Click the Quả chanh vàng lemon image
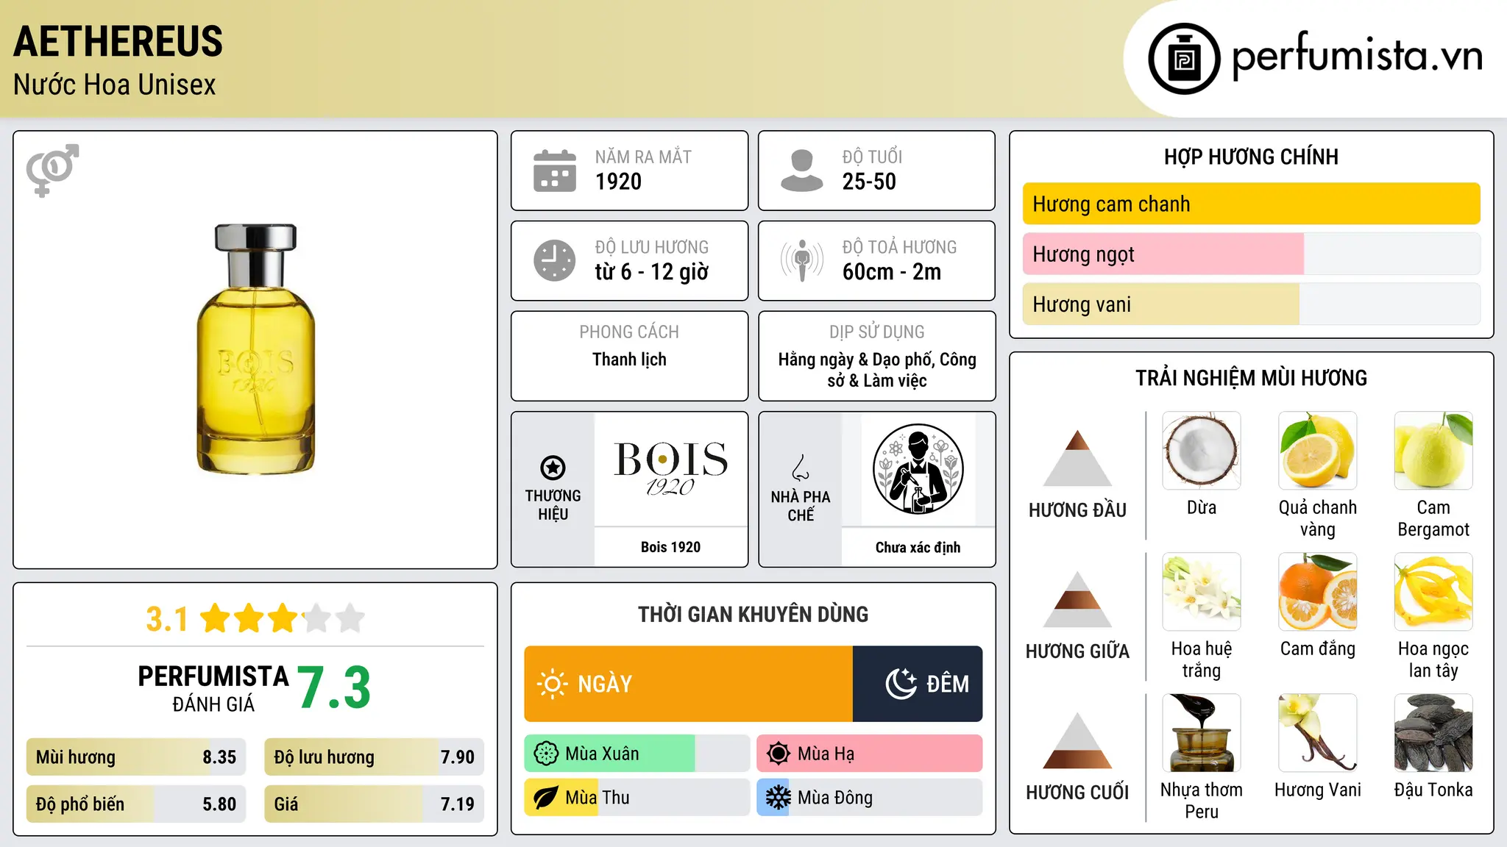 (1317, 451)
